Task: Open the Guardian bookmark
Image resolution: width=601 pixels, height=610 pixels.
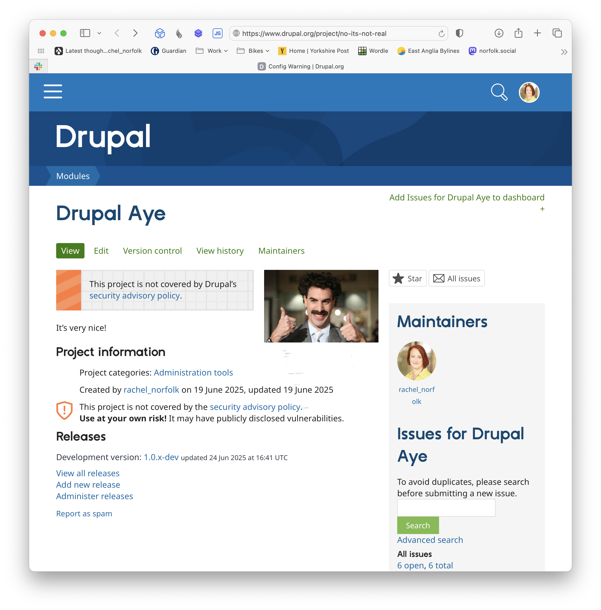Action: tap(168, 51)
